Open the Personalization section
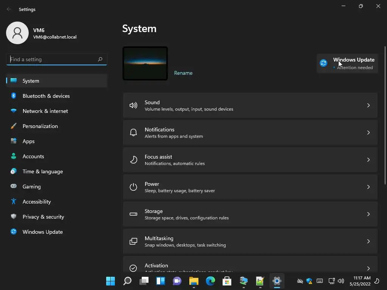Viewport: 387px width, 290px height. click(x=57, y=126)
